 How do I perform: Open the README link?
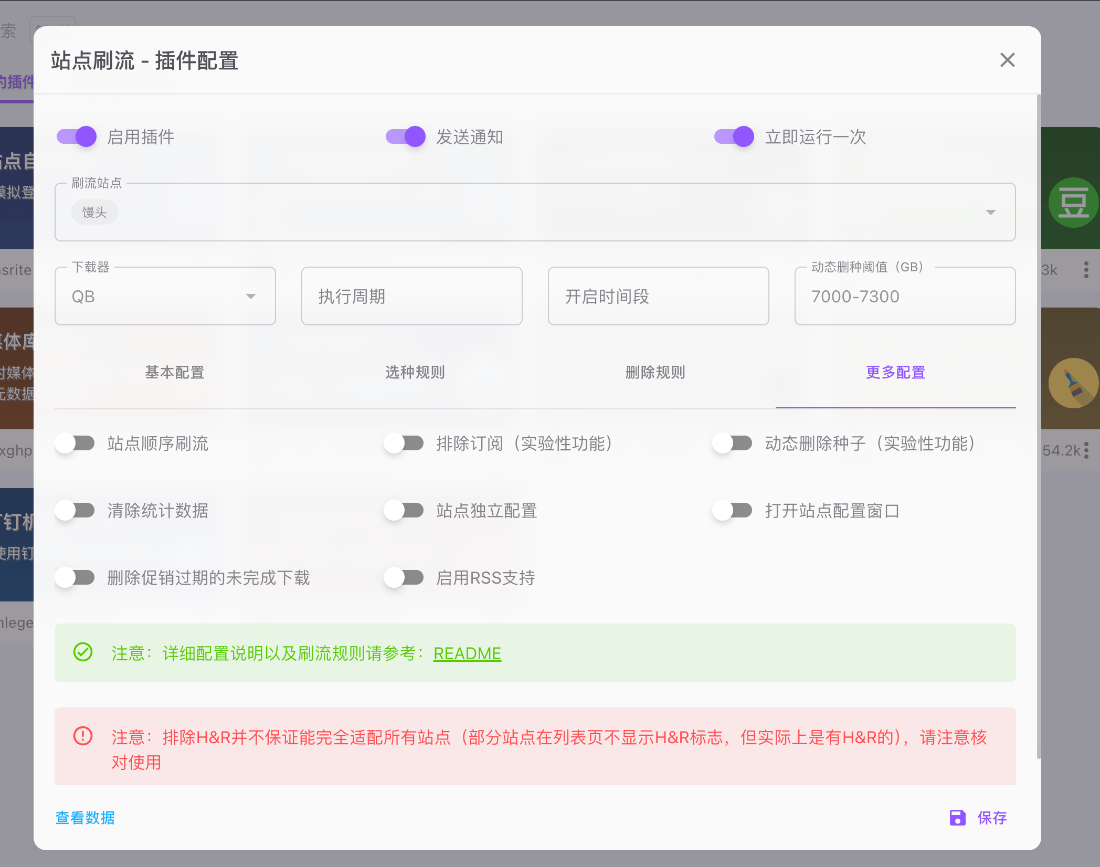click(467, 653)
